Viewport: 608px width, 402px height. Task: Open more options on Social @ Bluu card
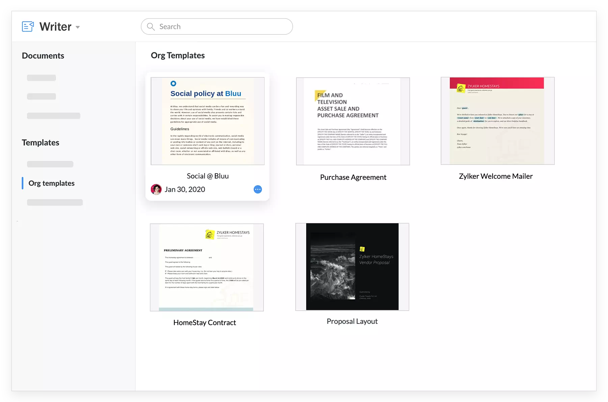pyautogui.click(x=258, y=189)
